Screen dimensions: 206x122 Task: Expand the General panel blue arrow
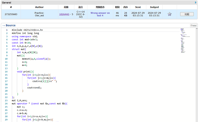tap(196, 2)
